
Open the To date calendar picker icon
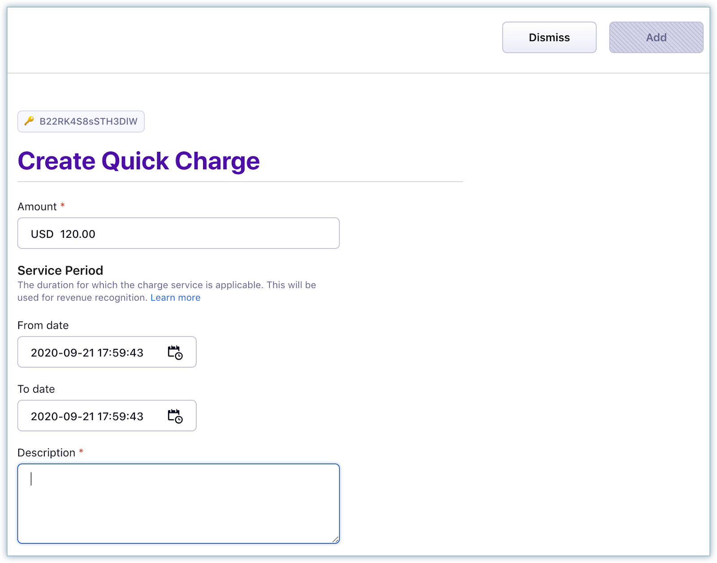point(175,416)
